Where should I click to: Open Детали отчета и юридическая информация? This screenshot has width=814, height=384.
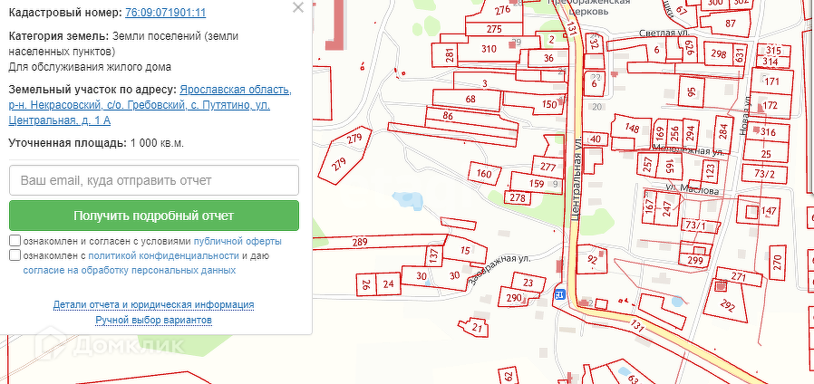[x=154, y=304]
